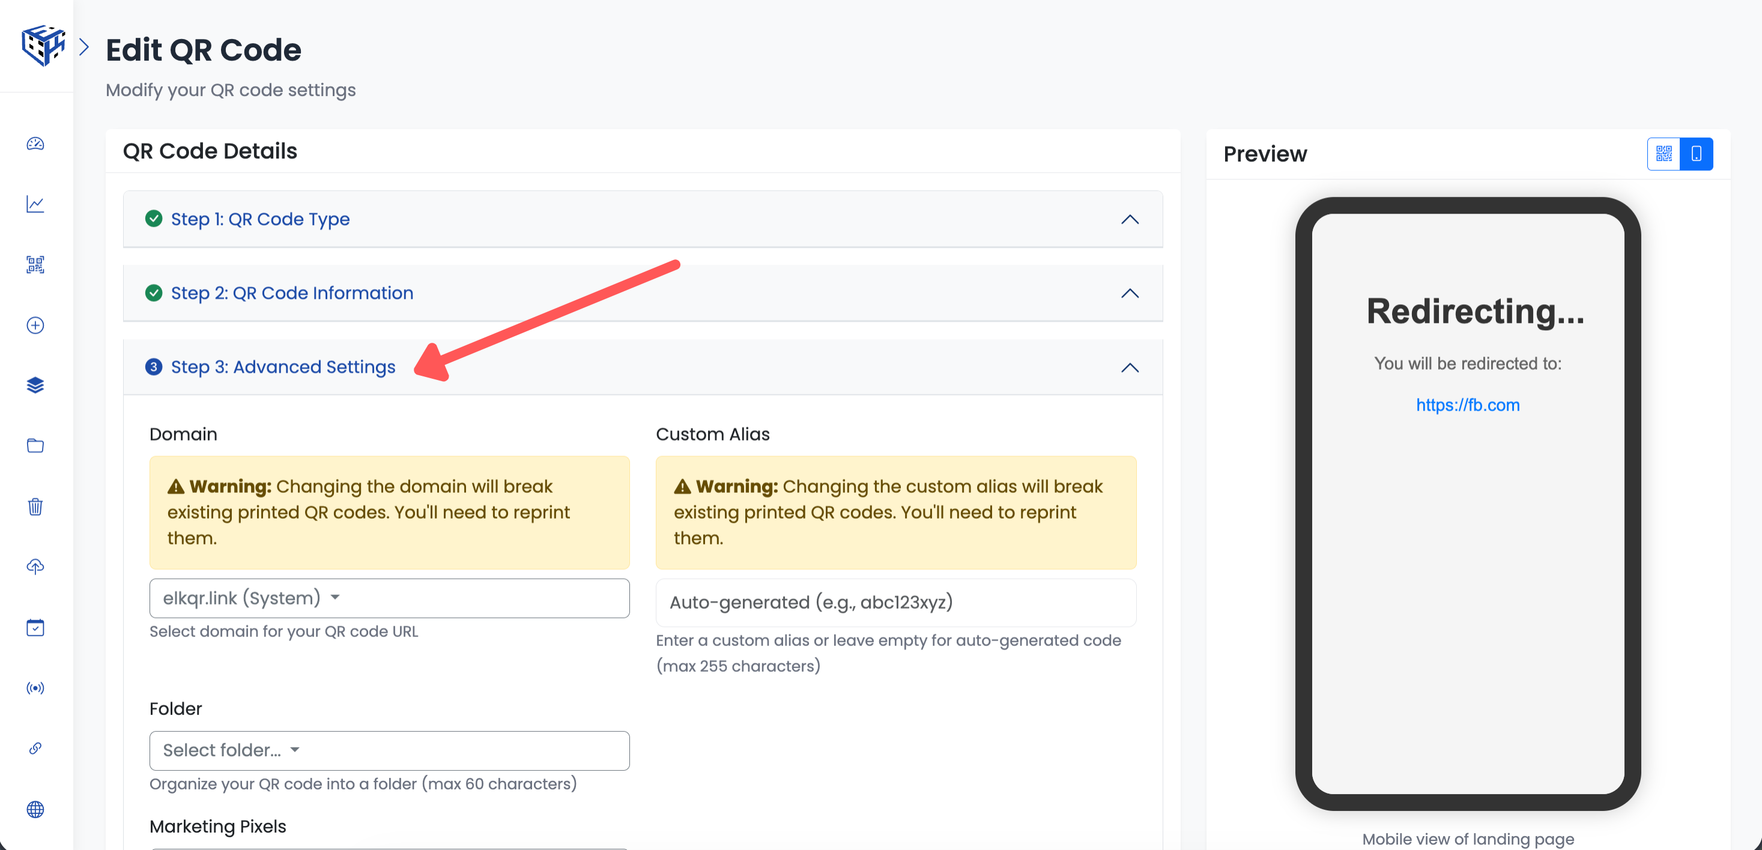Viewport: 1762px width, 850px height.
Task: Switch Preview to QR code view
Action: [1664, 153]
